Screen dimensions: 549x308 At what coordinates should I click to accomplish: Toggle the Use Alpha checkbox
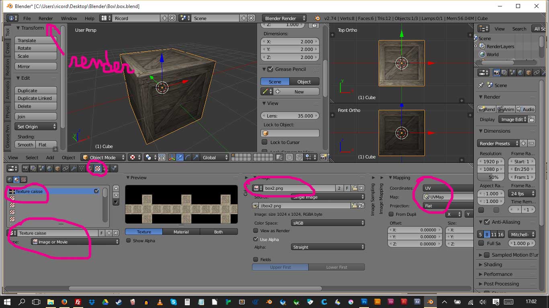click(256, 239)
